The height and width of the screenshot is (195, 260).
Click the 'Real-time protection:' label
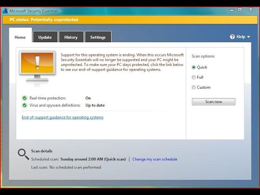pos(48,98)
